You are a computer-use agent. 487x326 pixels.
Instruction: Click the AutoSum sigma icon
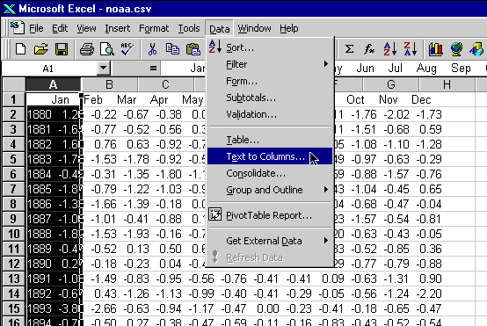click(349, 49)
